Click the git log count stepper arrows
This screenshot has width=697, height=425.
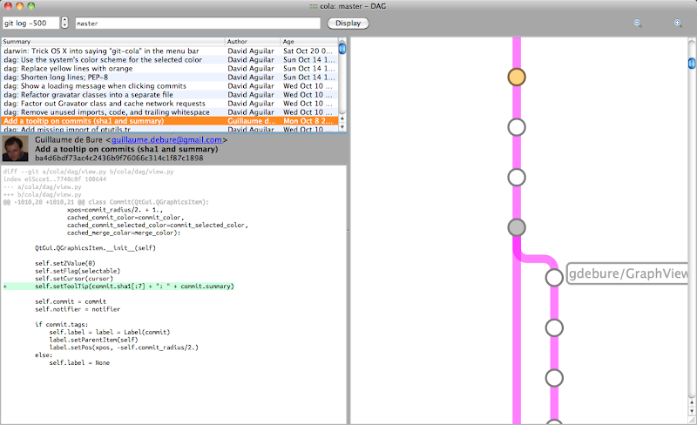64,23
